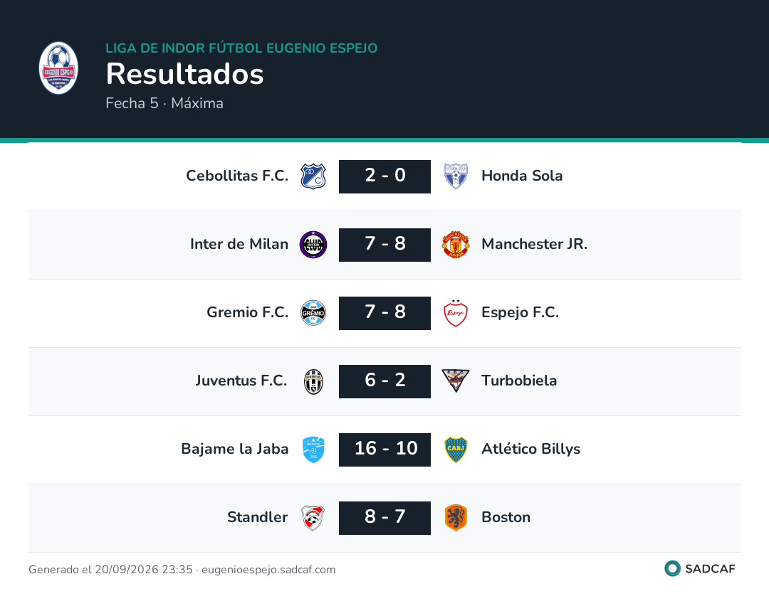
Task: Open the 16 - 10 score box
Action: 385,450
